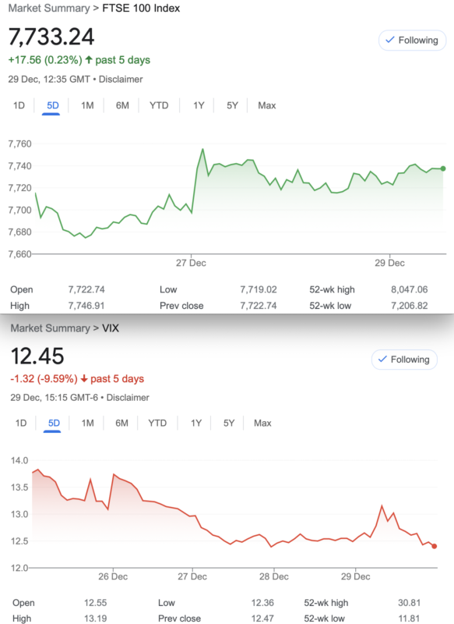Click the 27 Dec label on FTSE chart axis
The height and width of the screenshot is (624, 454).
[191, 263]
